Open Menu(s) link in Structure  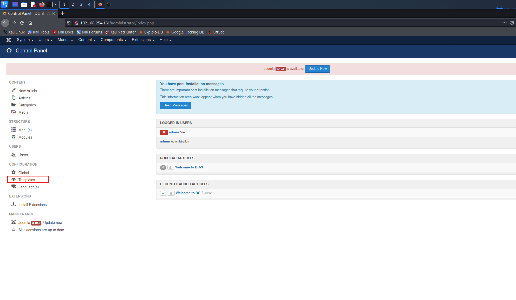tap(25, 130)
